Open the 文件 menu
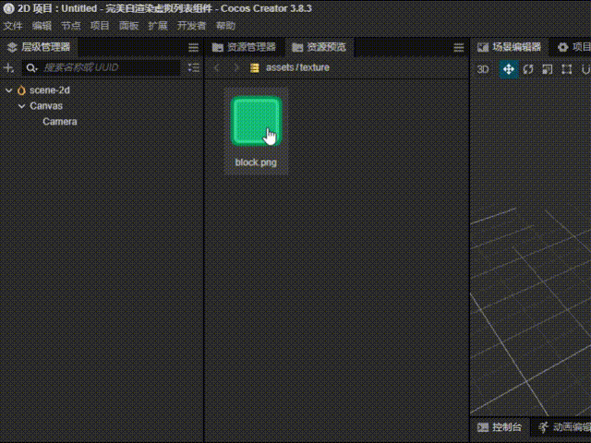 13,26
